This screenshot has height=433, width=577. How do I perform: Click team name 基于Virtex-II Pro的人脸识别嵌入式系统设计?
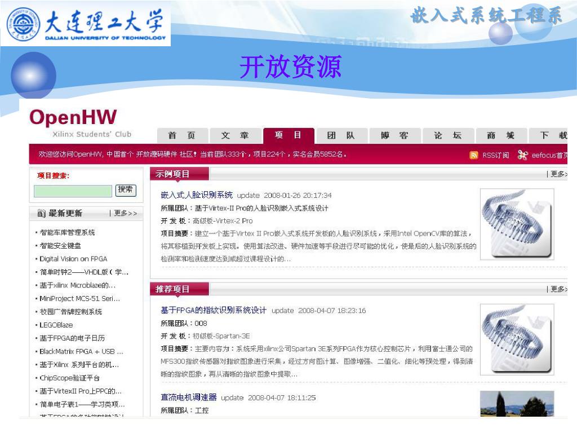tap(261, 209)
